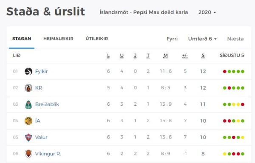This screenshot has height=163, width=255.
Task: Click the Valur club crest icon
Action: tap(28, 138)
